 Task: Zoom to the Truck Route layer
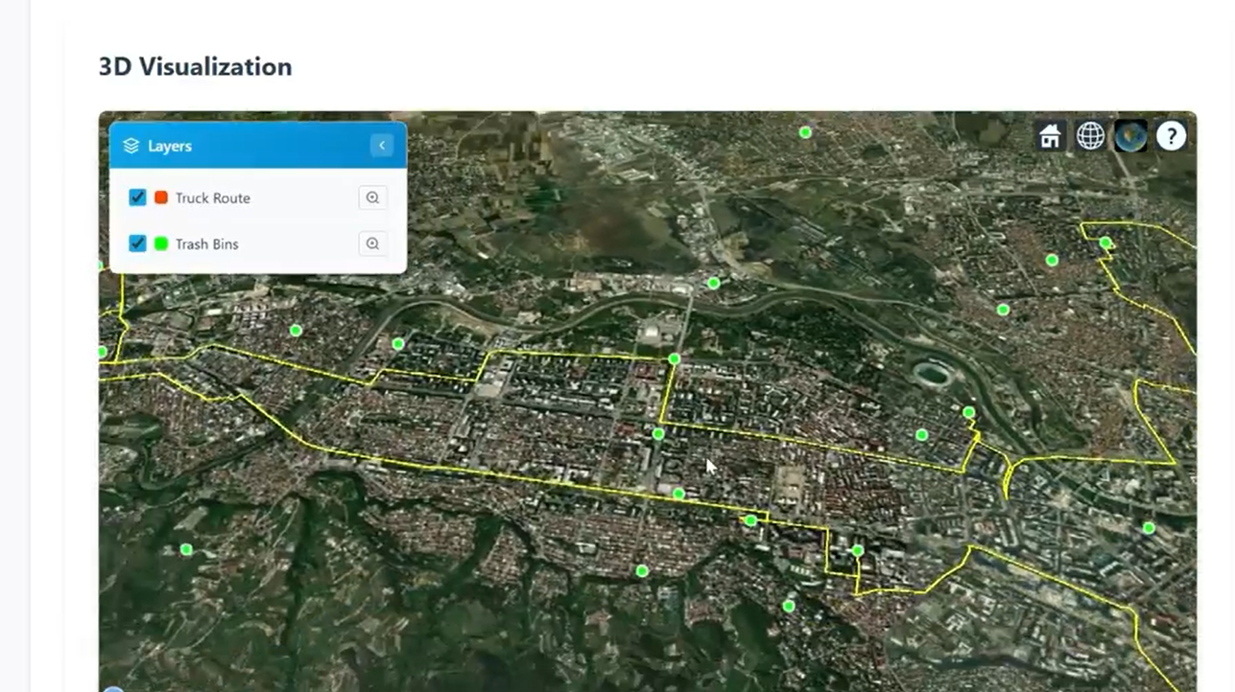point(372,197)
